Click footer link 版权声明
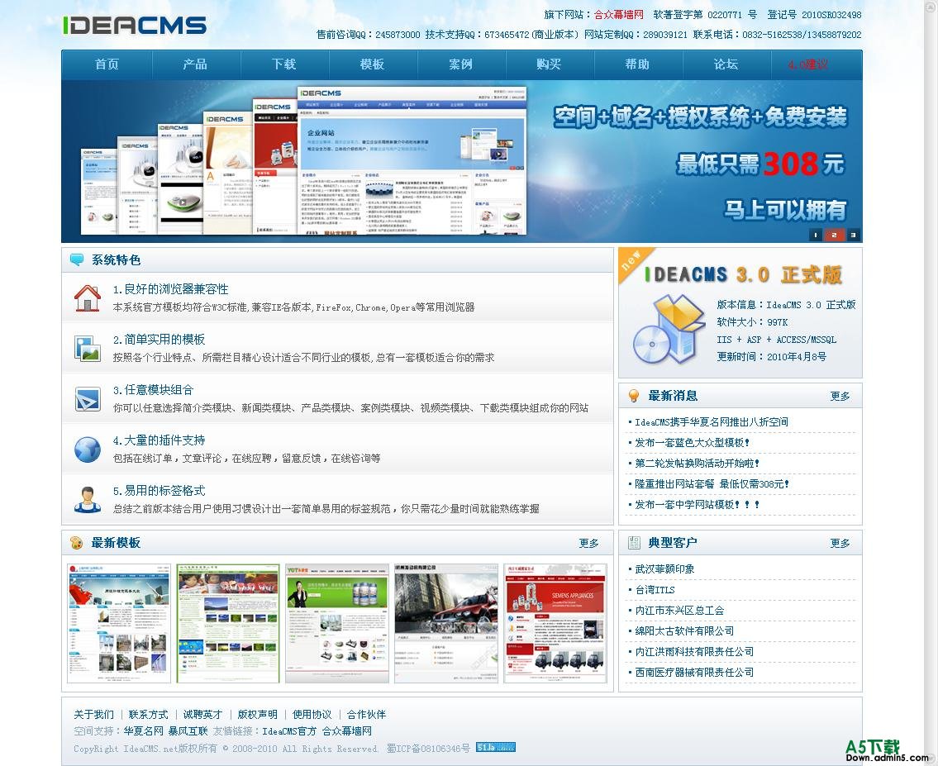This screenshot has width=938, height=766. [257, 714]
